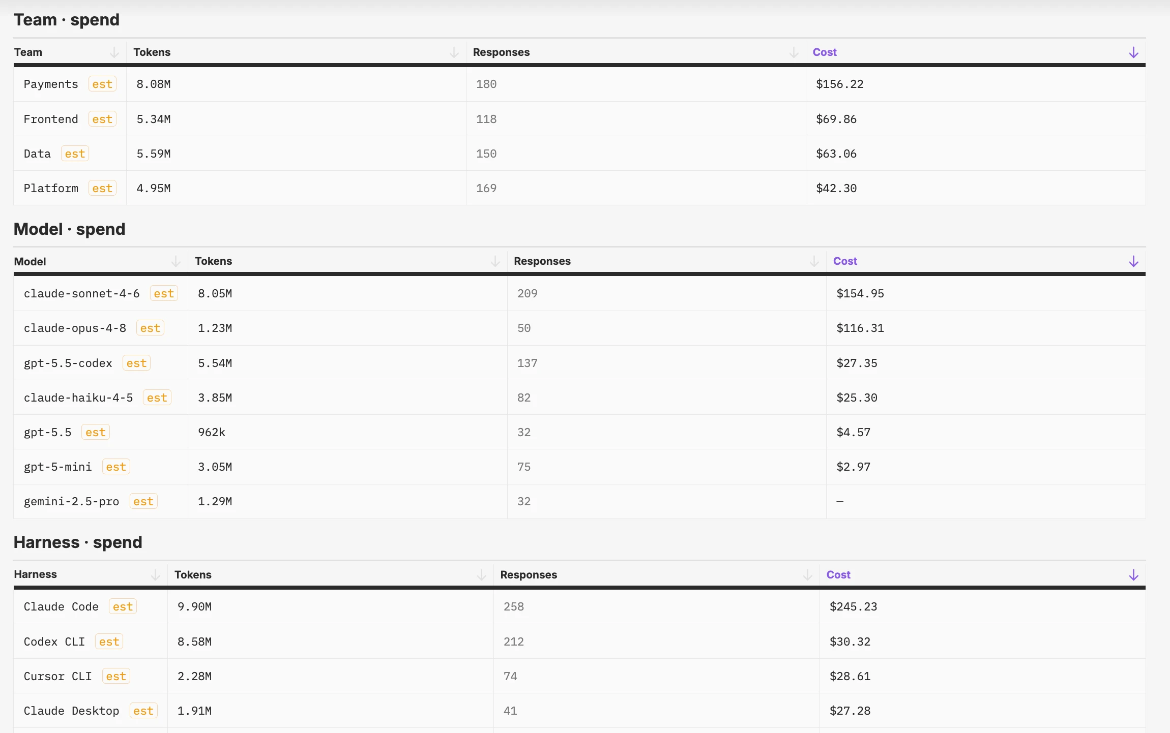
Task: Select the Payments team name
Action: coord(51,84)
